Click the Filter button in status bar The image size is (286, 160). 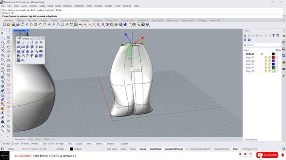click(x=236, y=149)
